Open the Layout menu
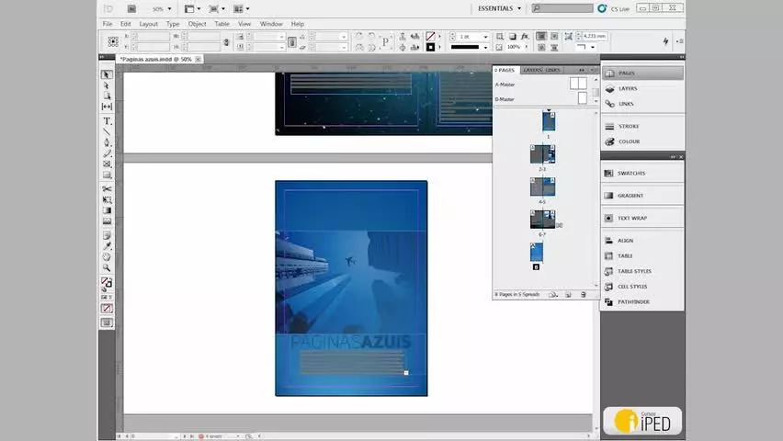 [148, 24]
